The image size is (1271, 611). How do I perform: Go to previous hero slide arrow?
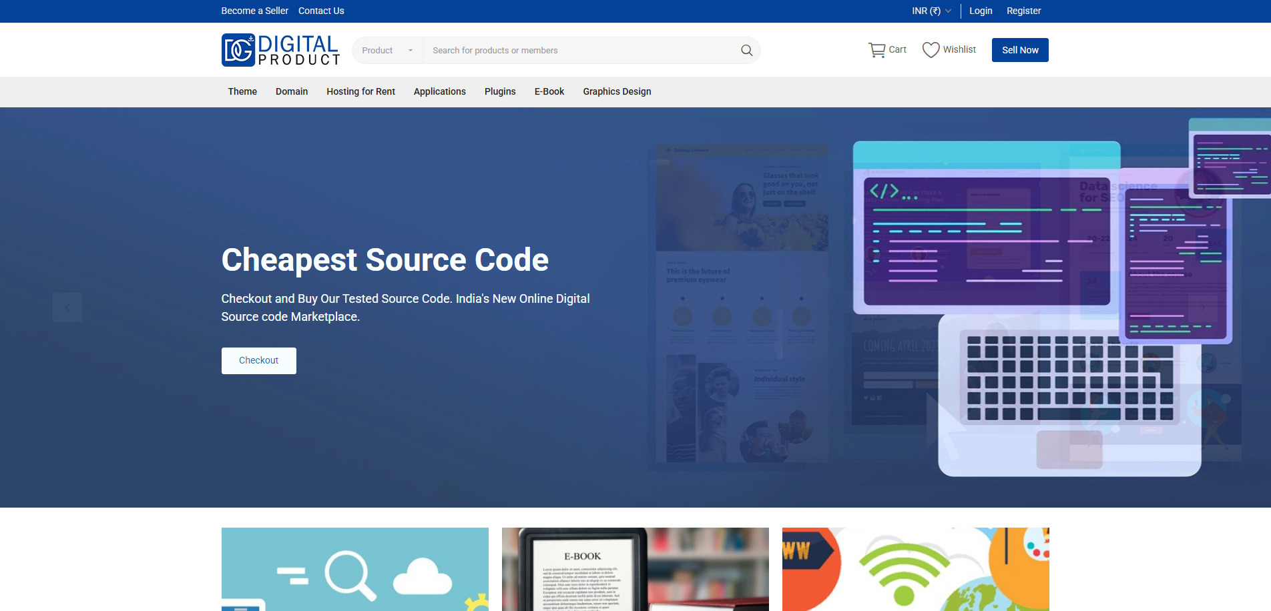point(67,308)
